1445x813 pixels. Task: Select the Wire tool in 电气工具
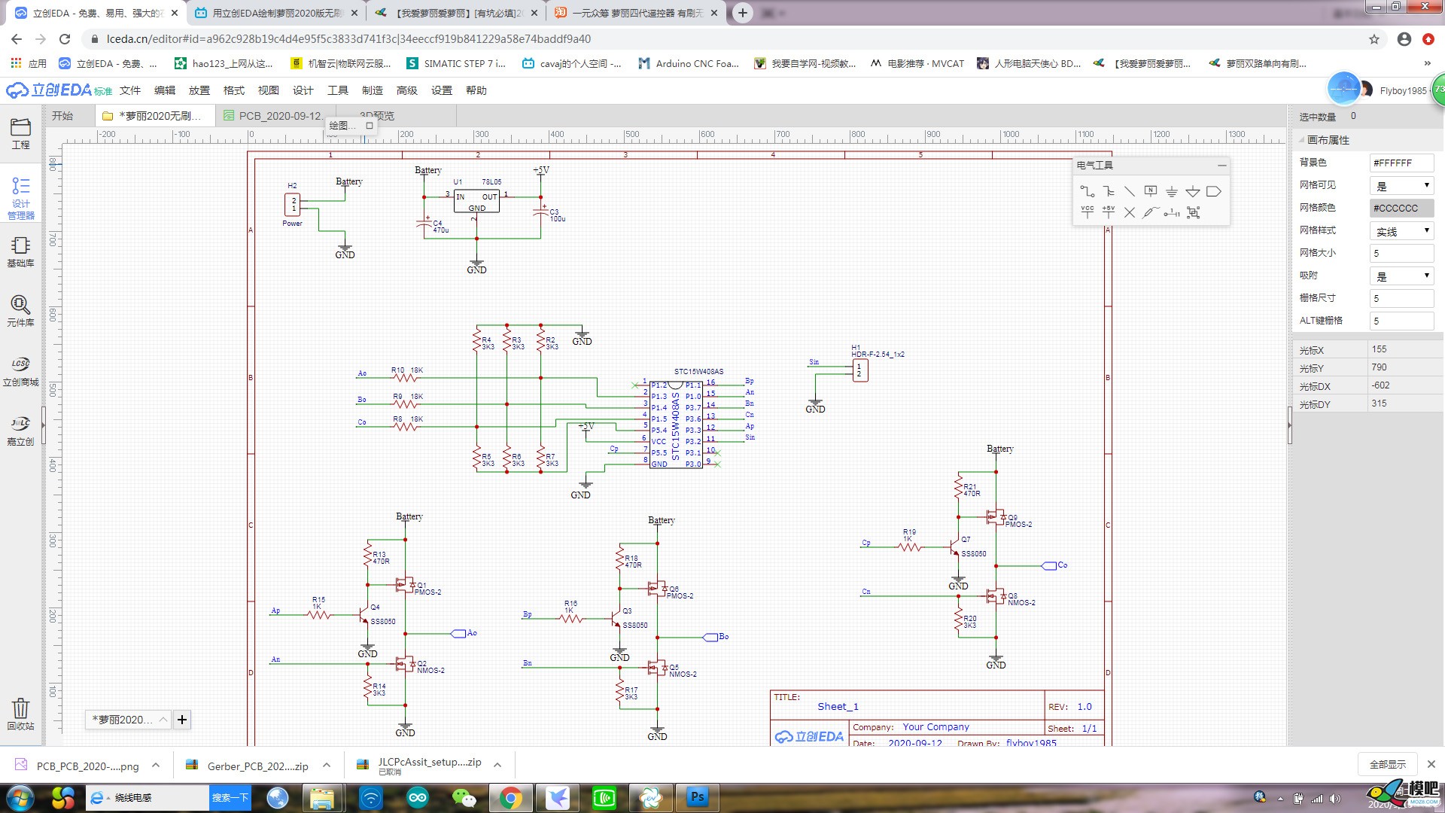click(x=1087, y=191)
